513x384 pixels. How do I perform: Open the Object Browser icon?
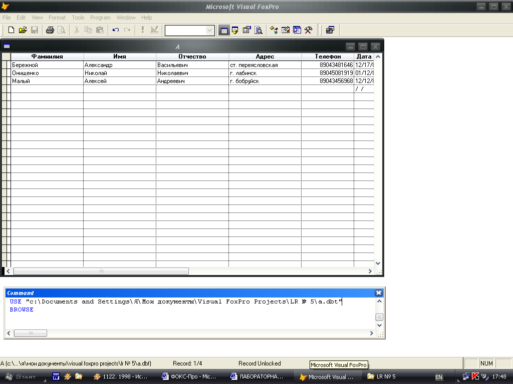(285, 30)
